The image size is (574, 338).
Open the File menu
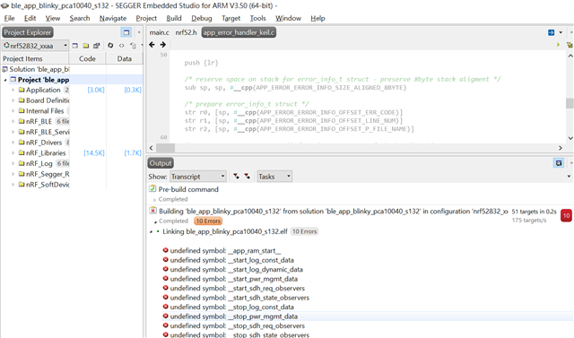[x=9, y=18]
